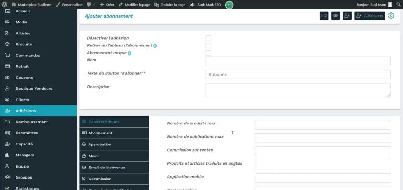The image size is (403, 190).
Task: Show help tip for Abonnement unique
Action: [130, 53]
